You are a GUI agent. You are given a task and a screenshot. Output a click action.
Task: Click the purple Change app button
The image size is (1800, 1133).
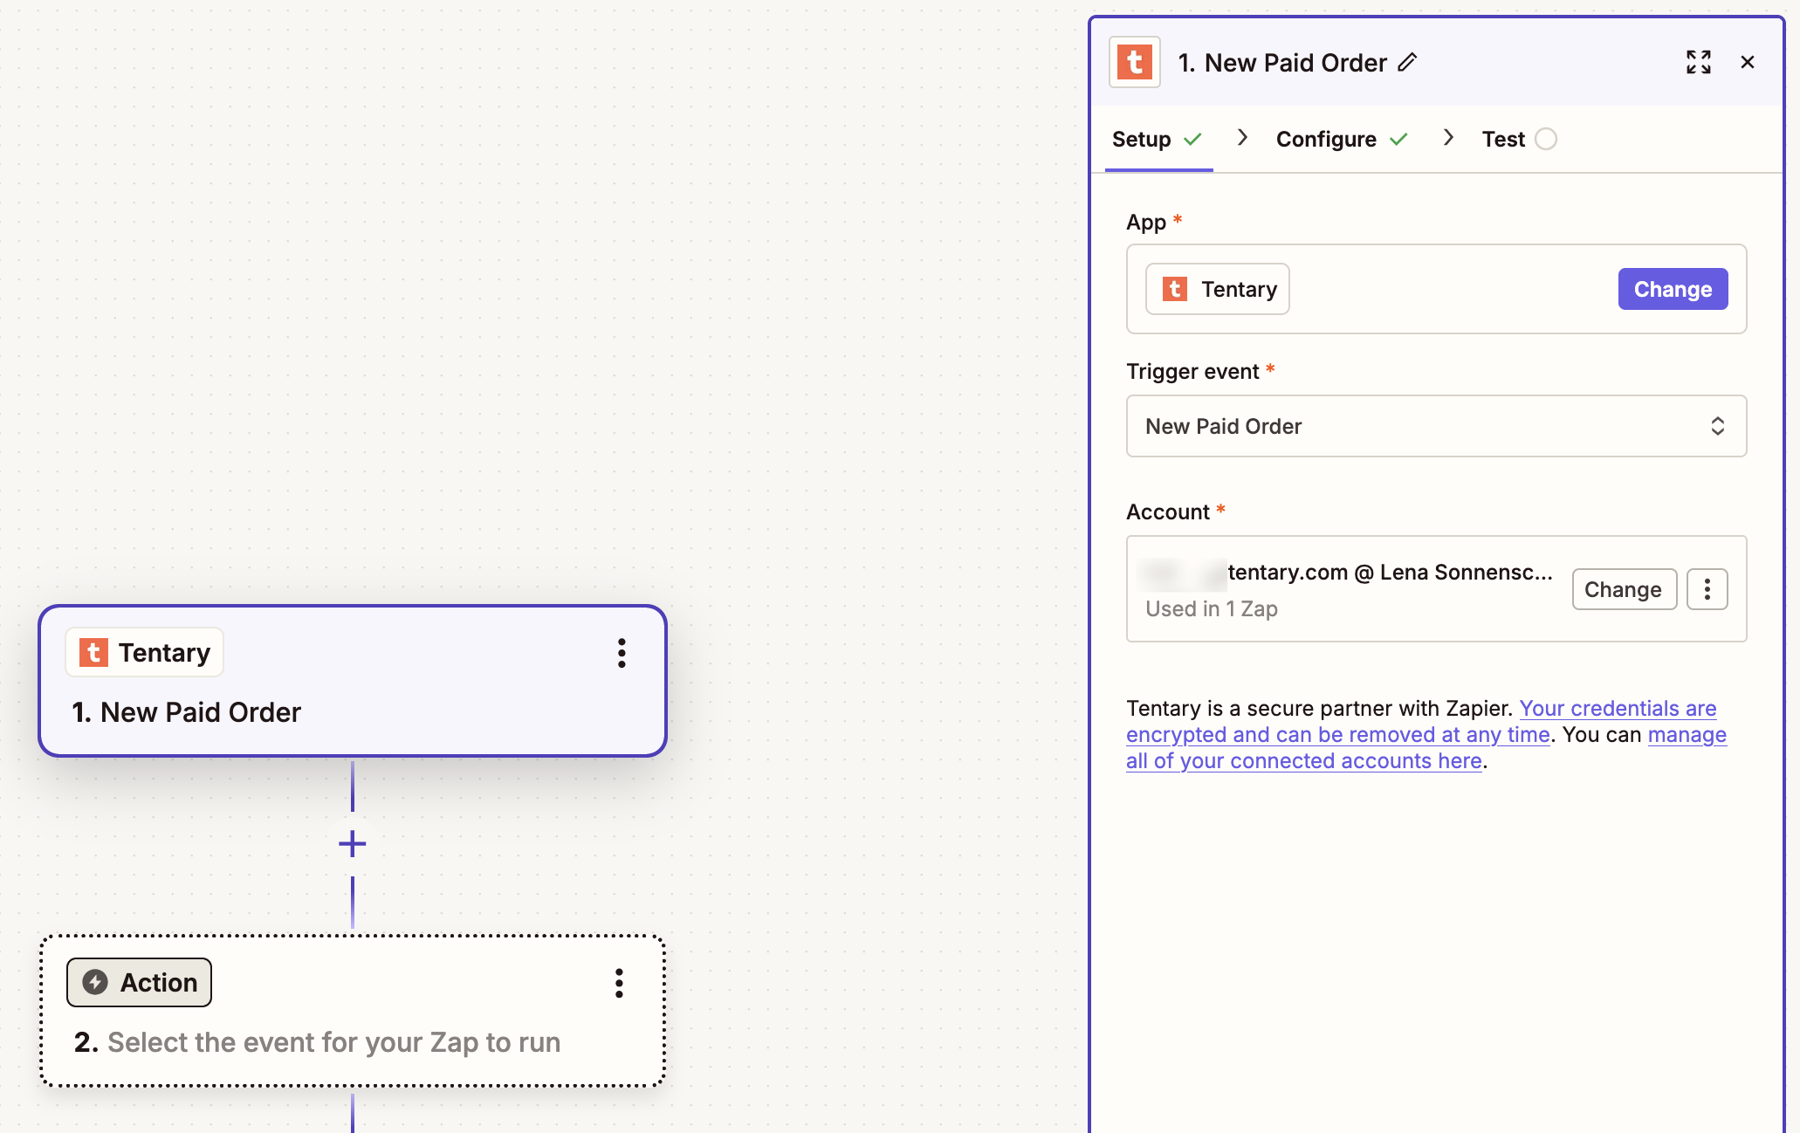1673,289
